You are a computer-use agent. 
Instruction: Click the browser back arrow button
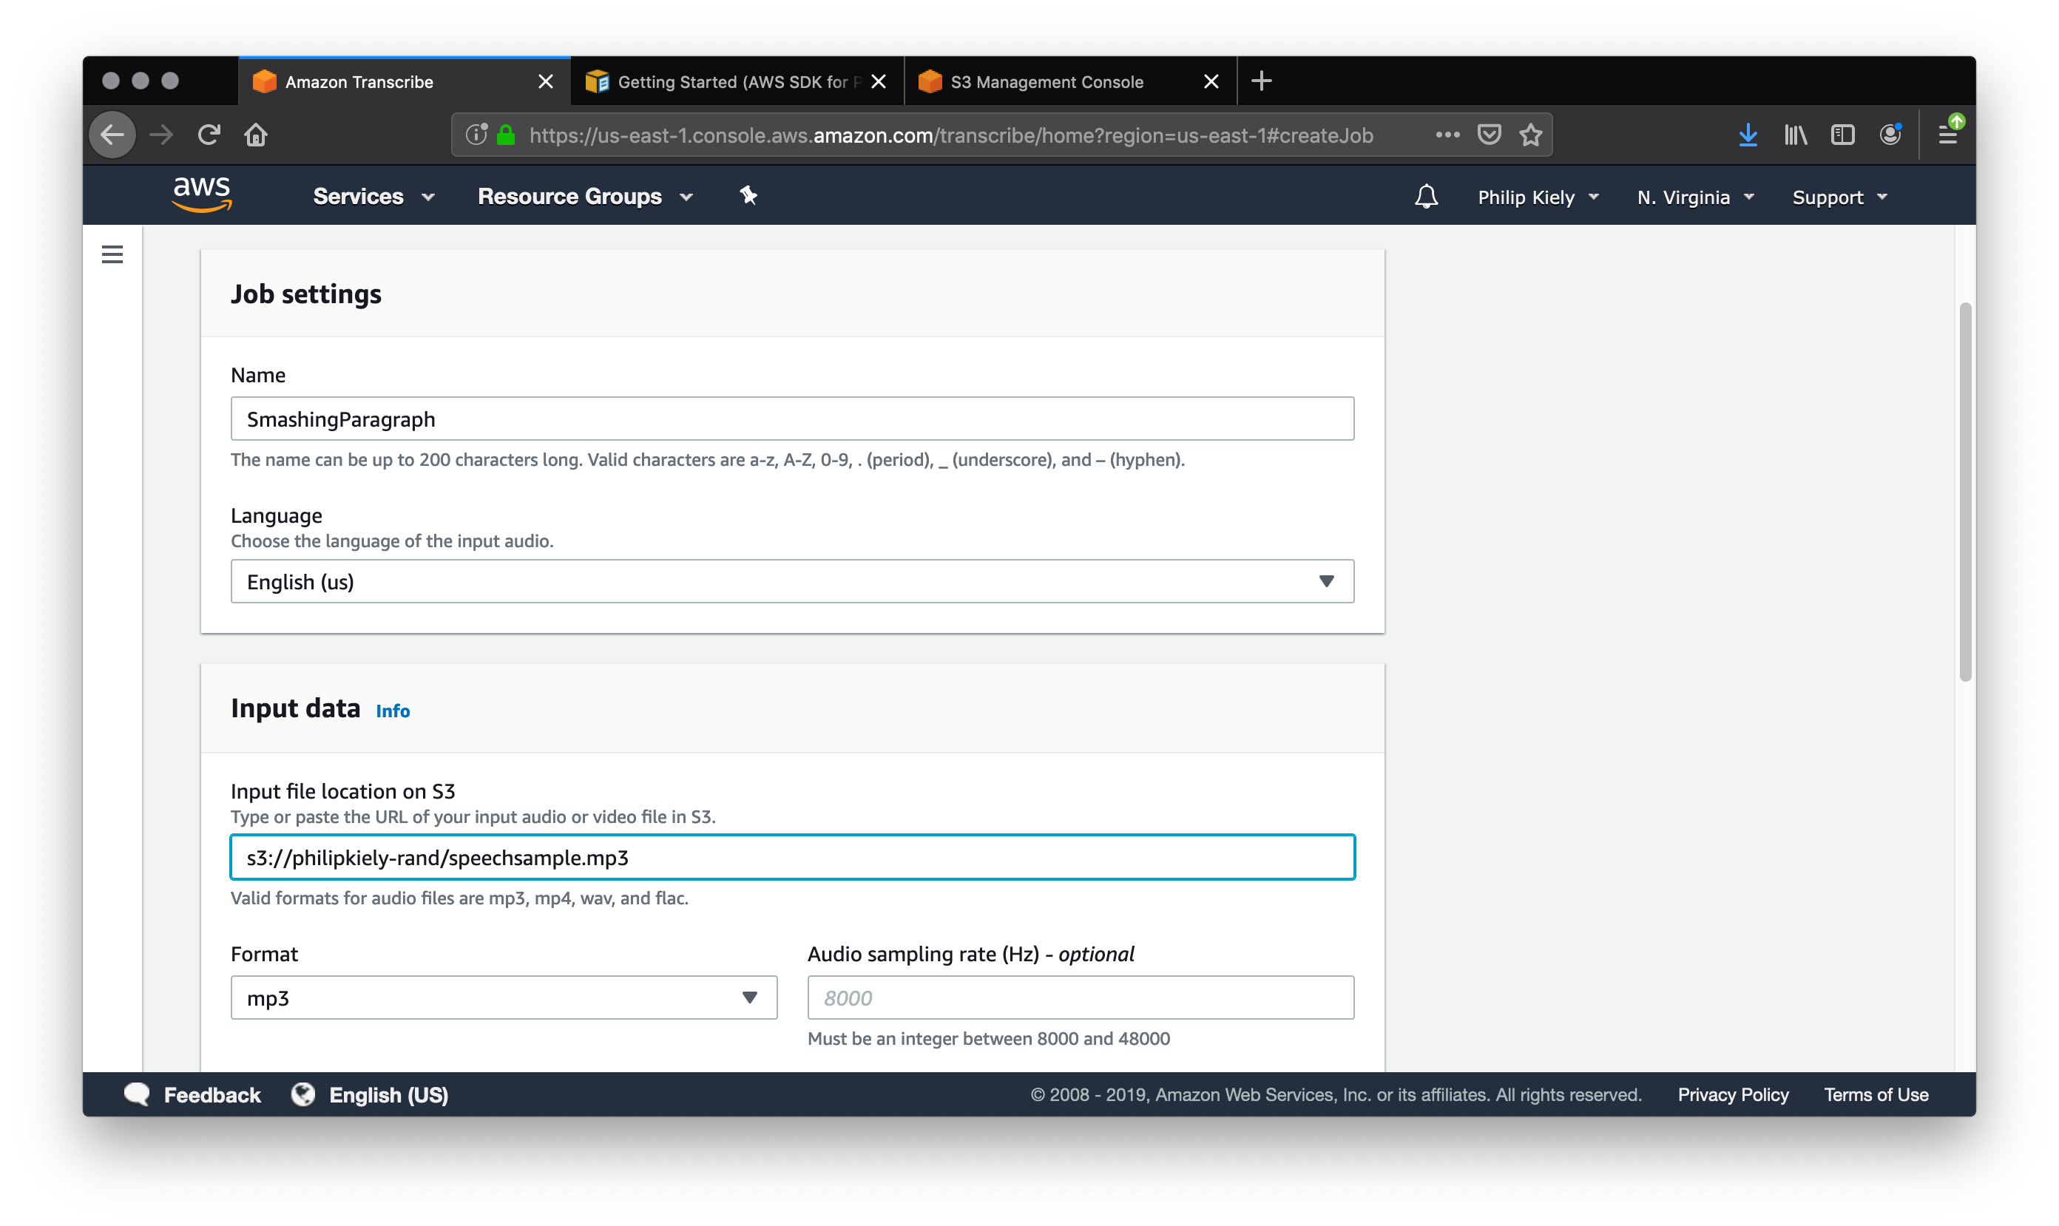(x=112, y=135)
